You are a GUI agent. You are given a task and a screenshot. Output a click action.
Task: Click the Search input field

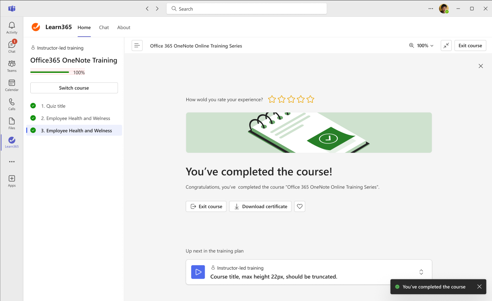[x=247, y=9]
